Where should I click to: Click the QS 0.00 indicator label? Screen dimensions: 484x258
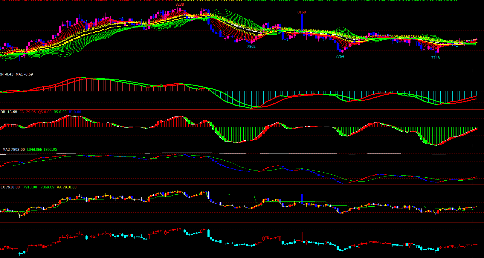[45, 112]
